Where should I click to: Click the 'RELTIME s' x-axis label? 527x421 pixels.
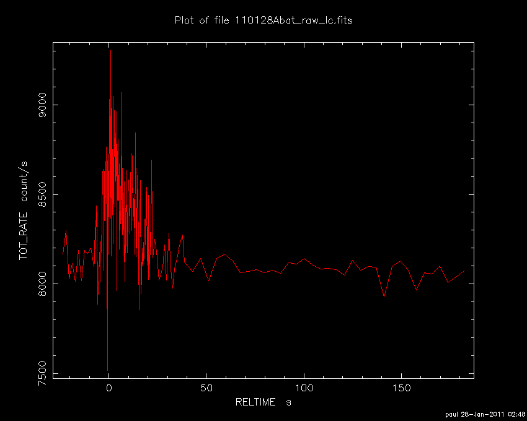(x=263, y=402)
